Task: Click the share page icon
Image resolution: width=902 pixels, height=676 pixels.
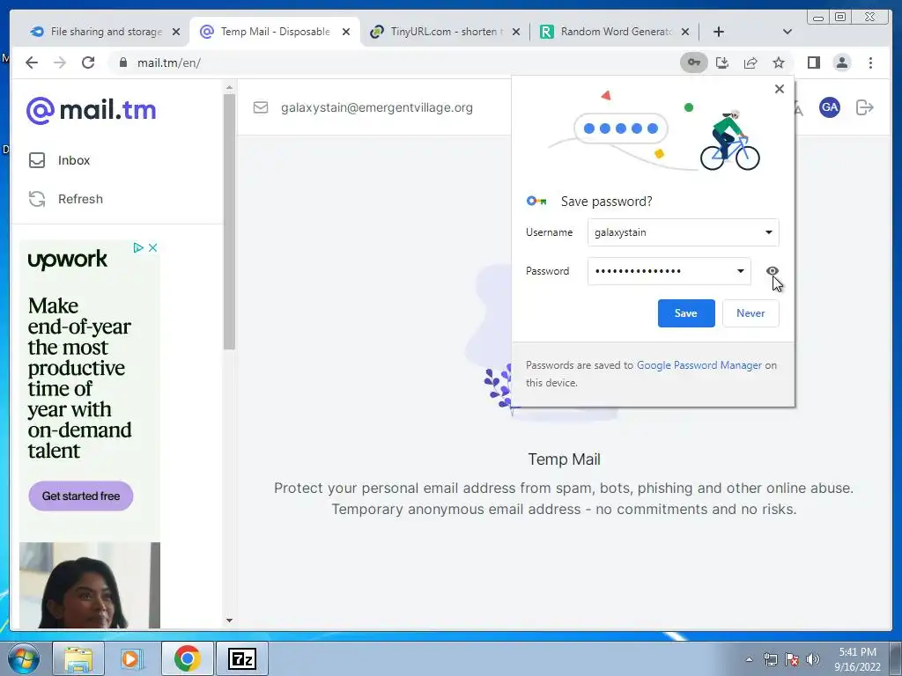Action: click(x=750, y=62)
